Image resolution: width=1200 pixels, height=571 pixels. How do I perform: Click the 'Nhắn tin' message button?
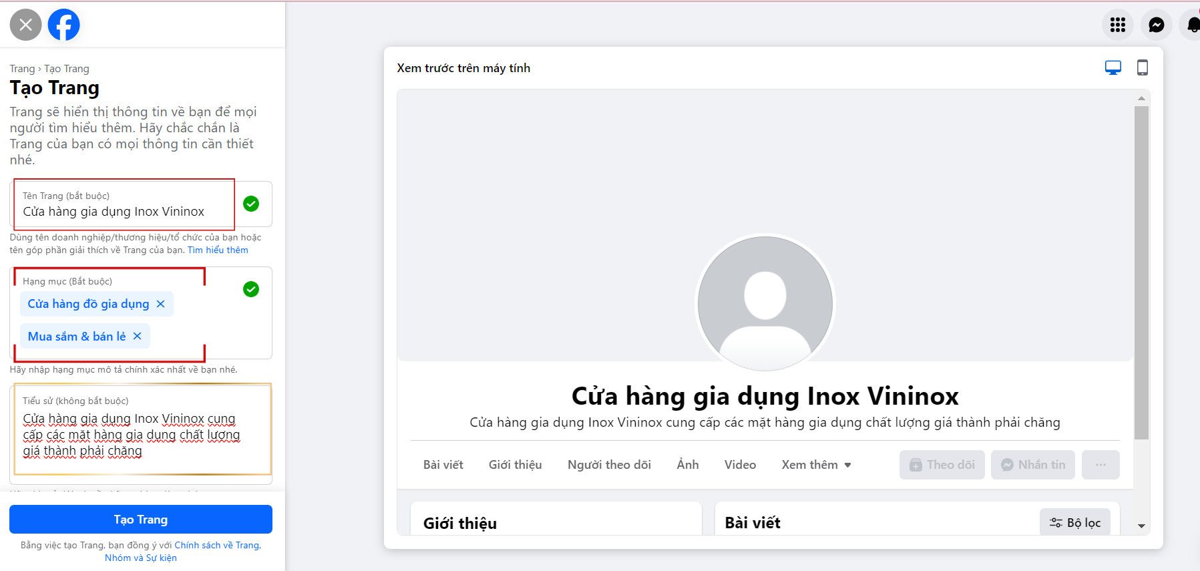1032,465
